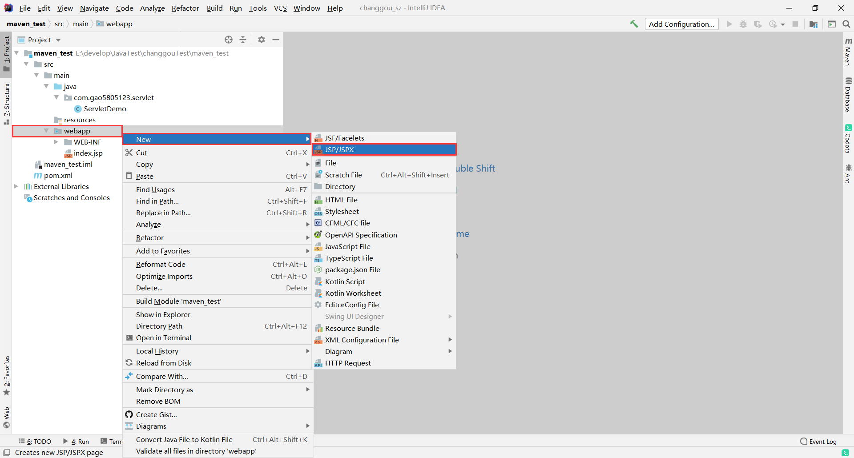Choose OpenAPI Specification entry
Image resolution: width=854 pixels, height=458 pixels.
[x=384, y=235]
